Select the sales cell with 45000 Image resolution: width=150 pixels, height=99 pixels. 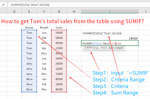[x=59, y=43]
